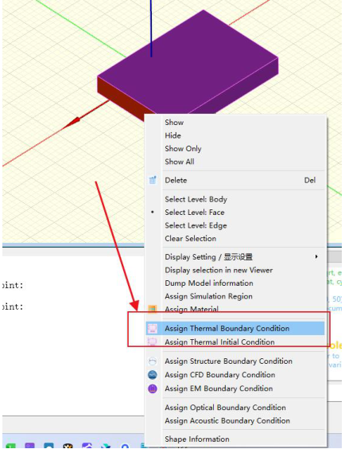The image size is (345, 449).
Task: Click the Assign Thermal Initial Condition icon
Action: [x=153, y=342]
